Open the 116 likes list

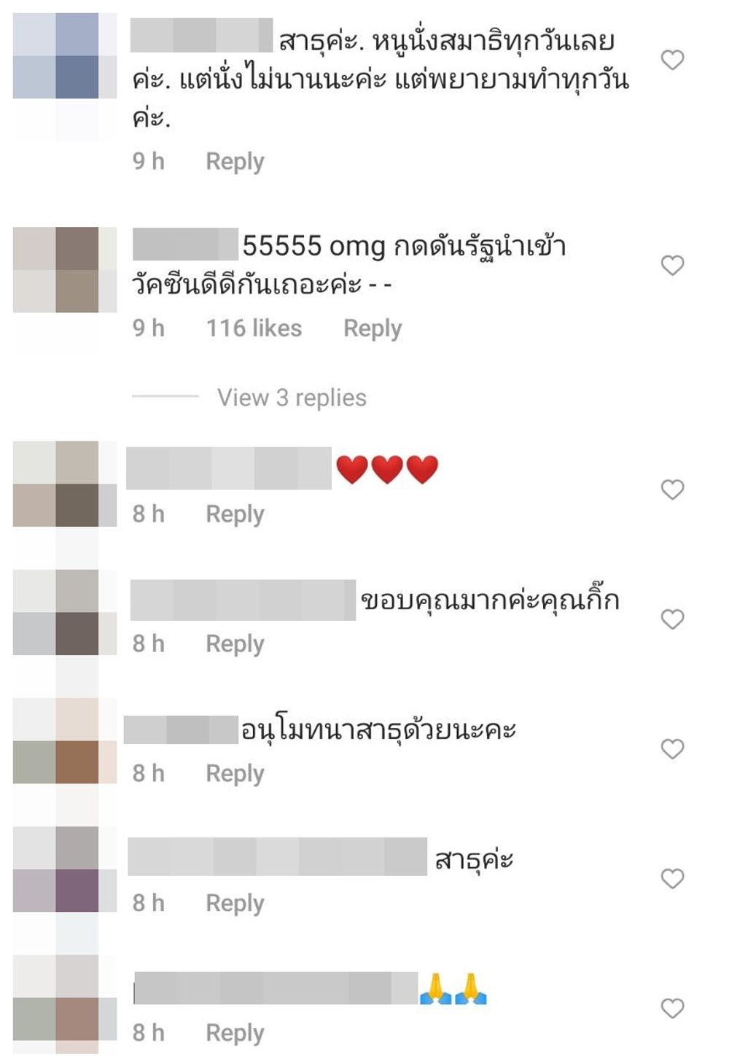pyautogui.click(x=254, y=328)
